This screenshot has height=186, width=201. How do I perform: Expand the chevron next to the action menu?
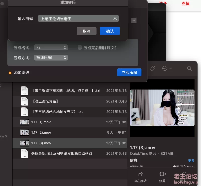click(171, 69)
